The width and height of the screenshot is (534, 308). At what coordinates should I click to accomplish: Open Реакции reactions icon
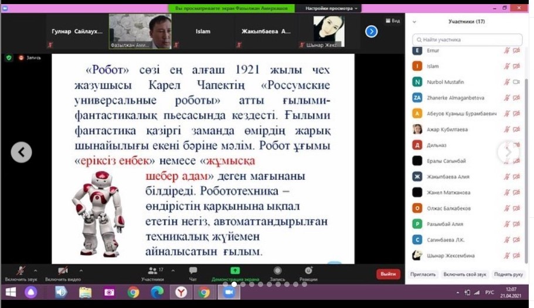pos(308,271)
